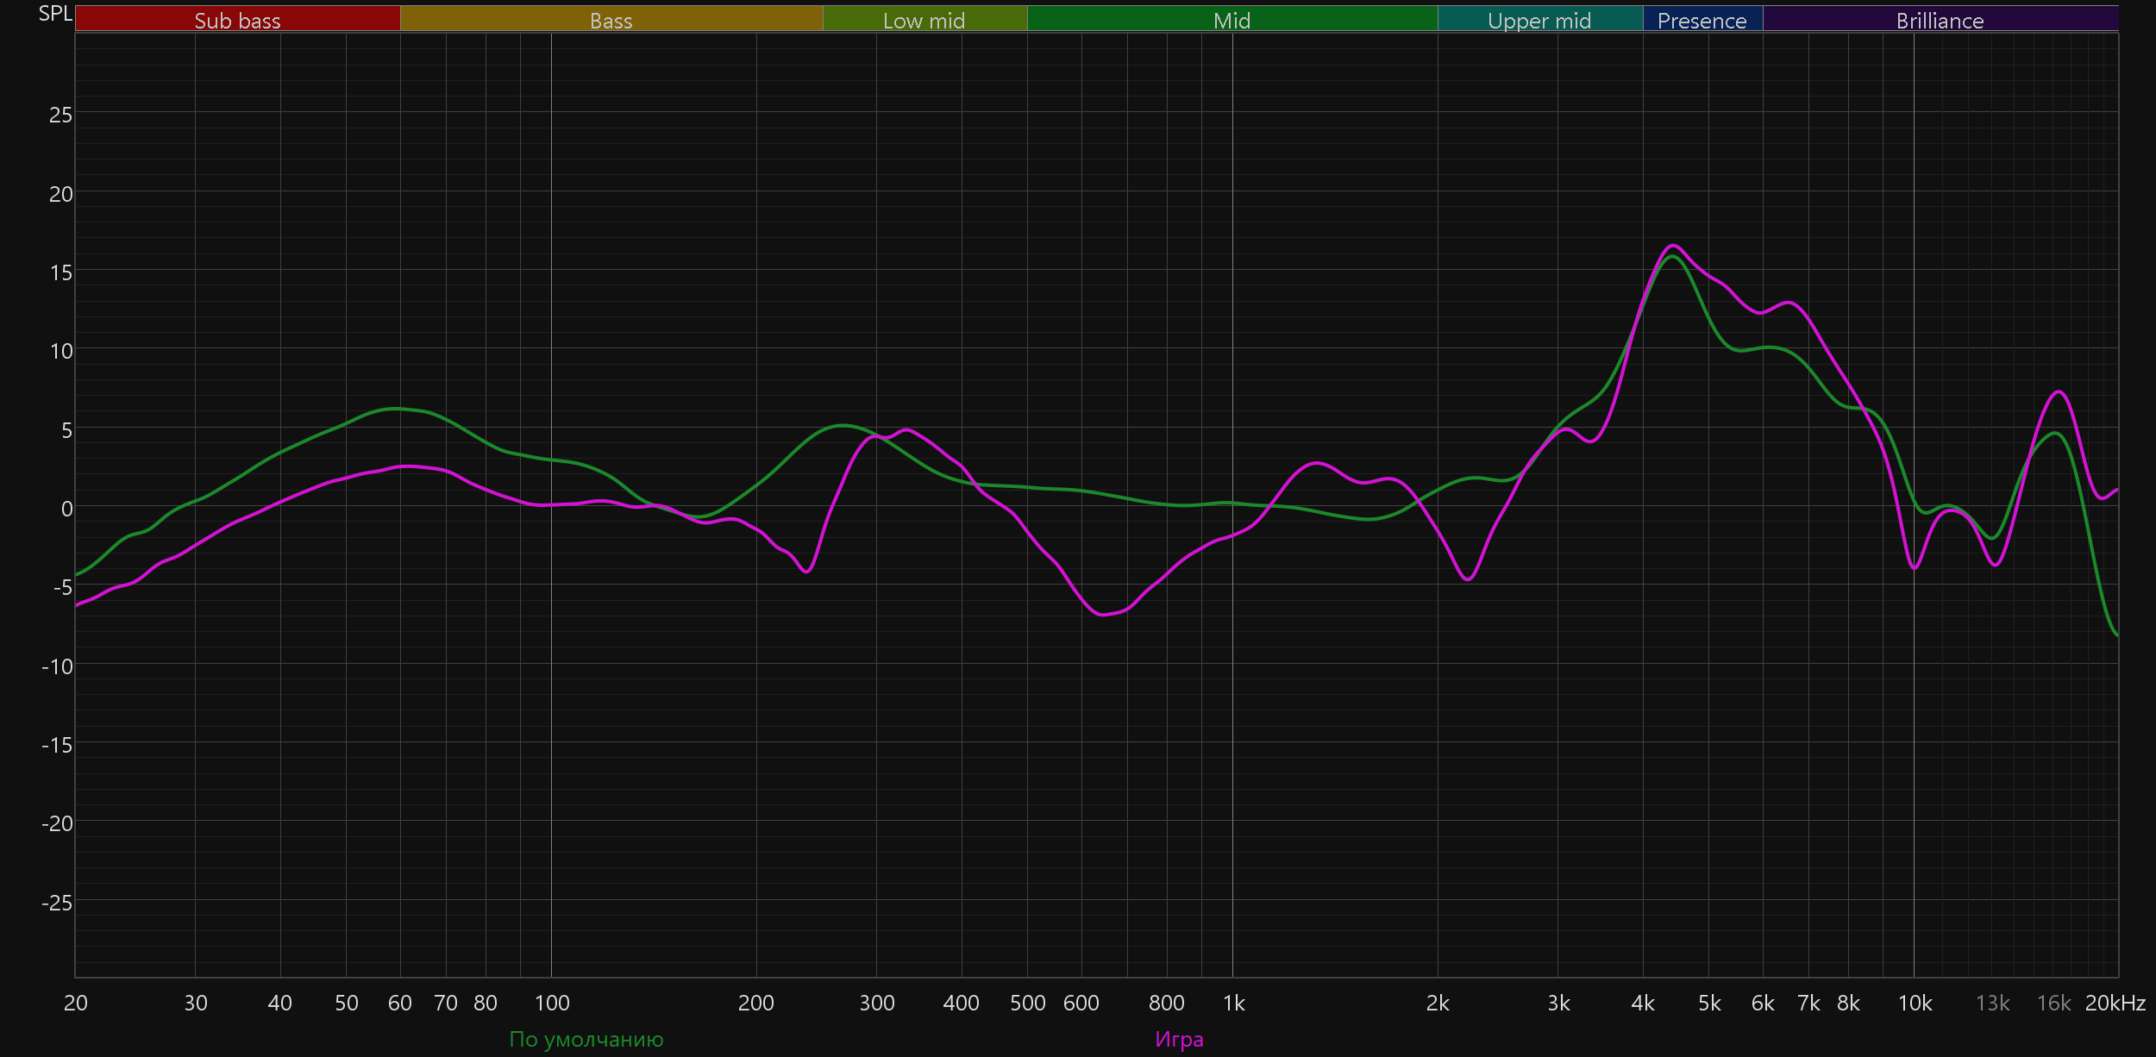Click the 15 dB level label
The height and width of the screenshot is (1057, 2156).
(60, 272)
